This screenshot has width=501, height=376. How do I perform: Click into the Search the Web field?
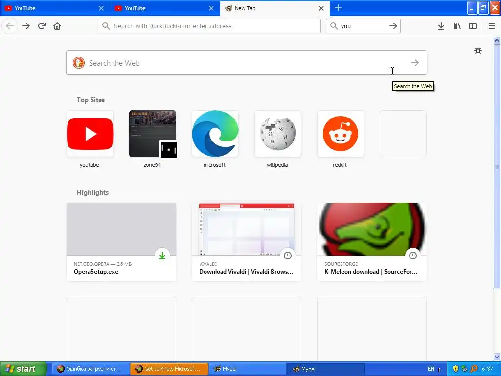(247, 63)
